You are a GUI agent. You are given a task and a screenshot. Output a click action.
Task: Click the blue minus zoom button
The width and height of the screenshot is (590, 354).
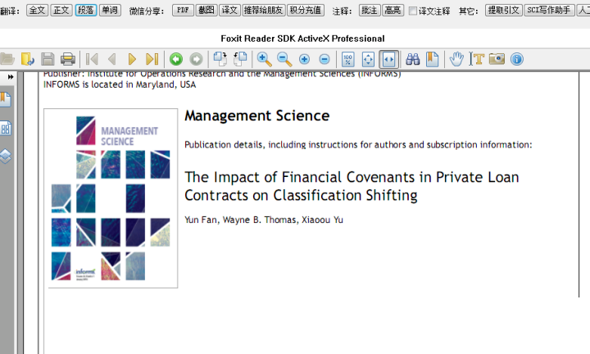[324, 60]
